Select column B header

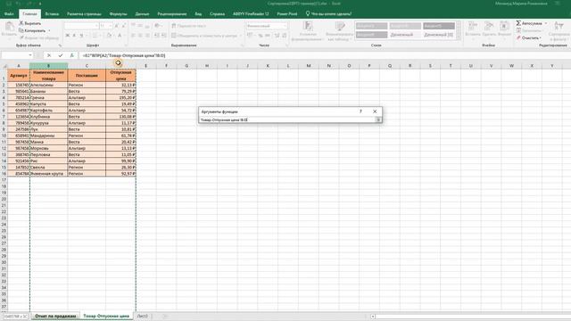pos(48,66)
